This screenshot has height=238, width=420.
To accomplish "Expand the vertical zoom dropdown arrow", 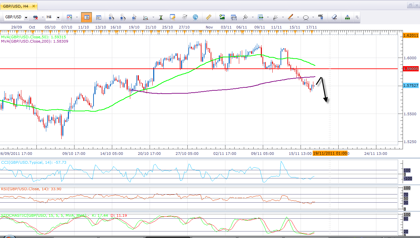I will coord(153,17).
